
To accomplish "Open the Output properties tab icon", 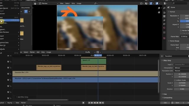I will pyautogui.click(x=164, y=16).
